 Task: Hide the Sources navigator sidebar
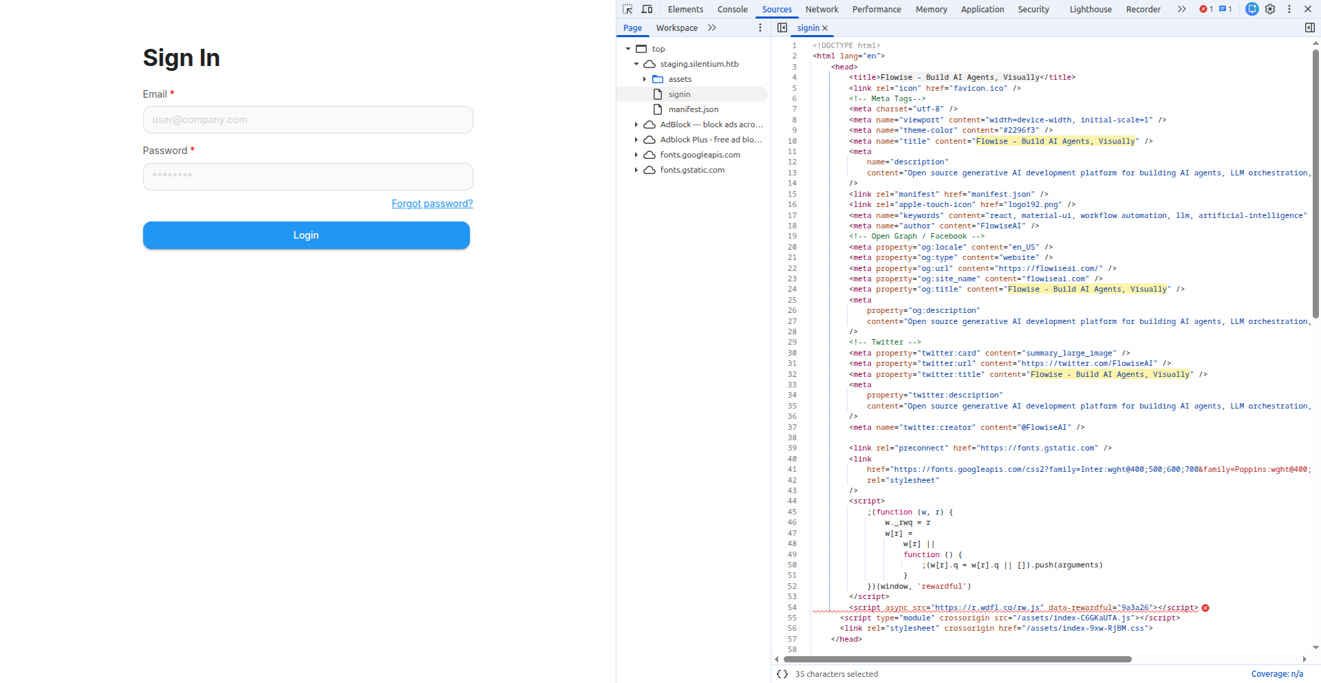click(x=782, y=28)
